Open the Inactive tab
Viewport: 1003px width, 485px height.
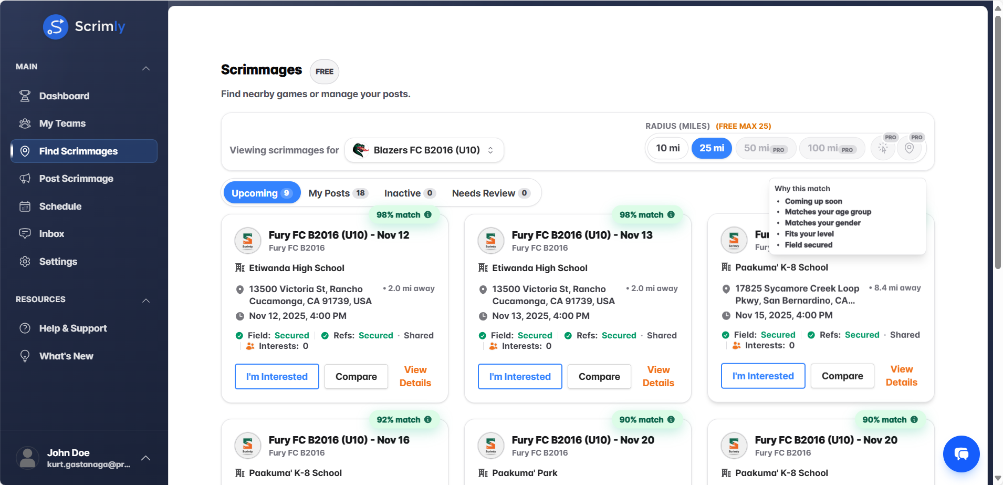(409, 192)
